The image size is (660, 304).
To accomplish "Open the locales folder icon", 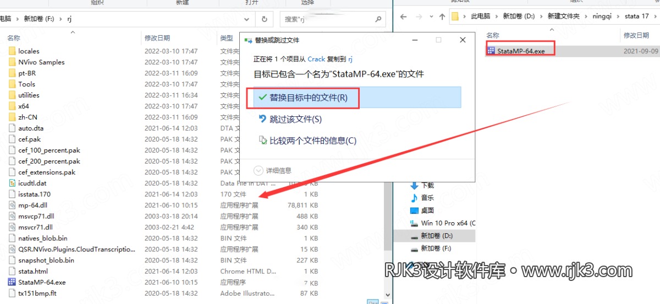I will coord(12,51).
